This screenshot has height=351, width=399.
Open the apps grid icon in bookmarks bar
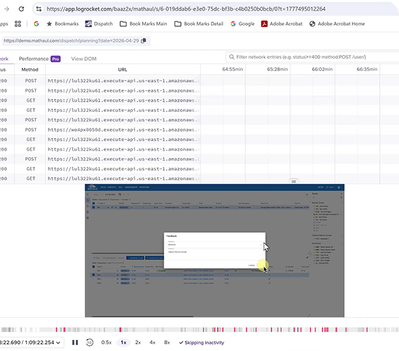[x=17, y=24]
